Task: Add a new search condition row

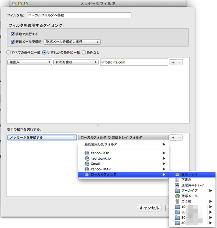Action: 173,62
